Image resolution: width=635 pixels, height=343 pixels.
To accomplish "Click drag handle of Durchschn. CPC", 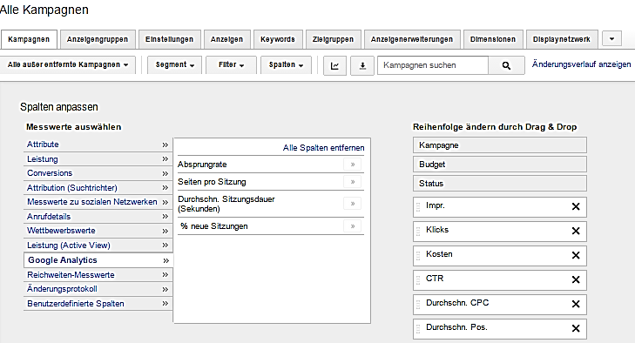I will coord(418,304).
